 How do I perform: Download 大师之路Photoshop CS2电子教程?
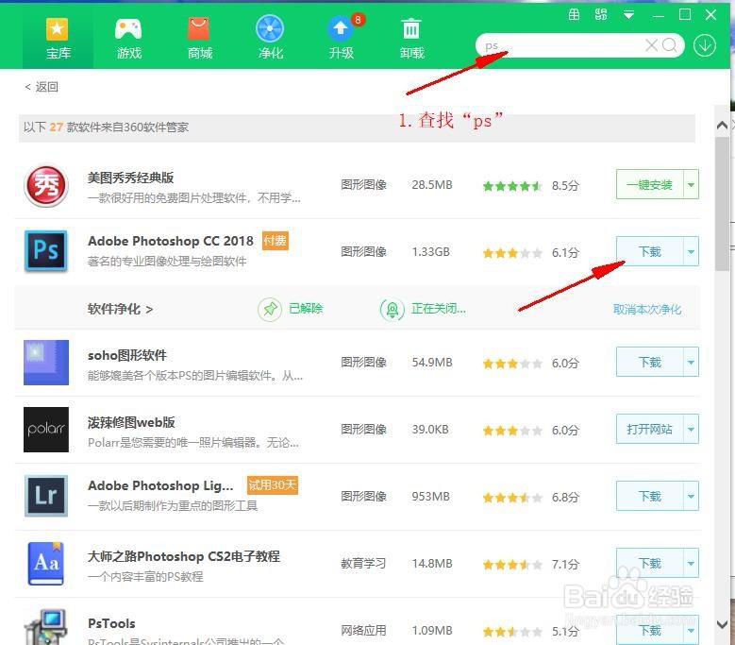(x=650, y=563)
